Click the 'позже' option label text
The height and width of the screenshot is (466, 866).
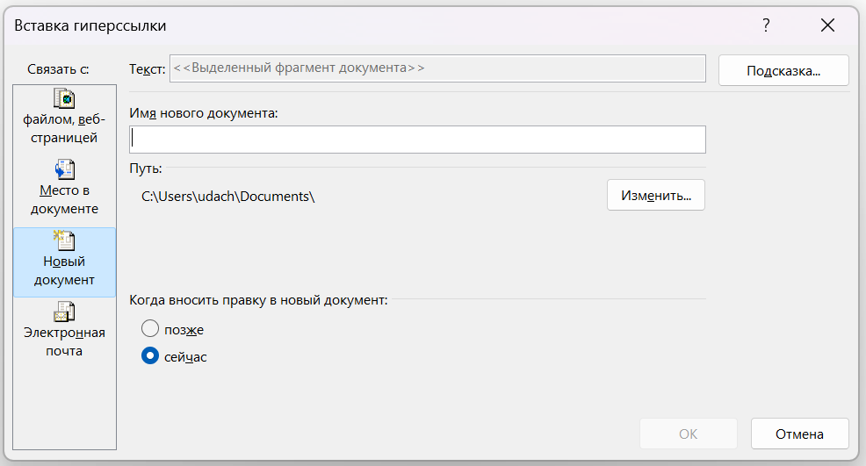[x=184, y=329]
